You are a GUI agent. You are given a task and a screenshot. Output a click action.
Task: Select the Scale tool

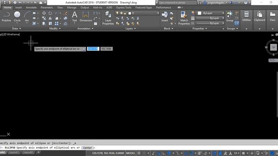[50, 23]
